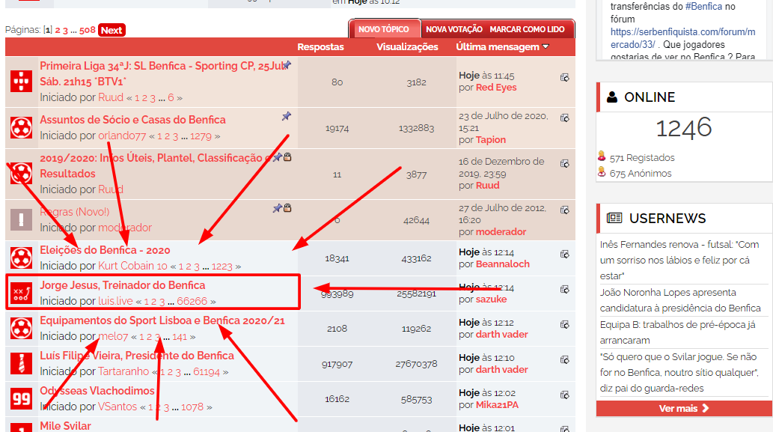Open Tartaranho author profile
773x432 pixels.
click(123, 371)
